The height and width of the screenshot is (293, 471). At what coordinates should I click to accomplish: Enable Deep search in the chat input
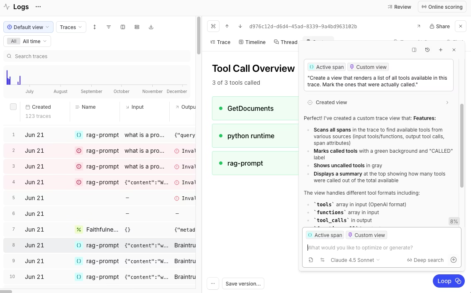425,260
